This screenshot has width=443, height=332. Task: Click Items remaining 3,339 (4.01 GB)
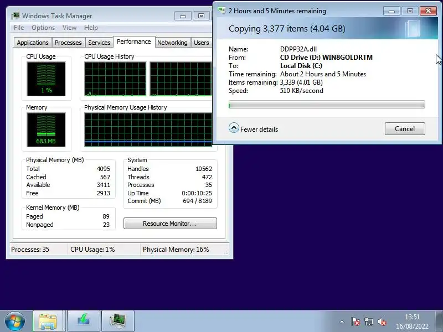click(x=301, y=82)
